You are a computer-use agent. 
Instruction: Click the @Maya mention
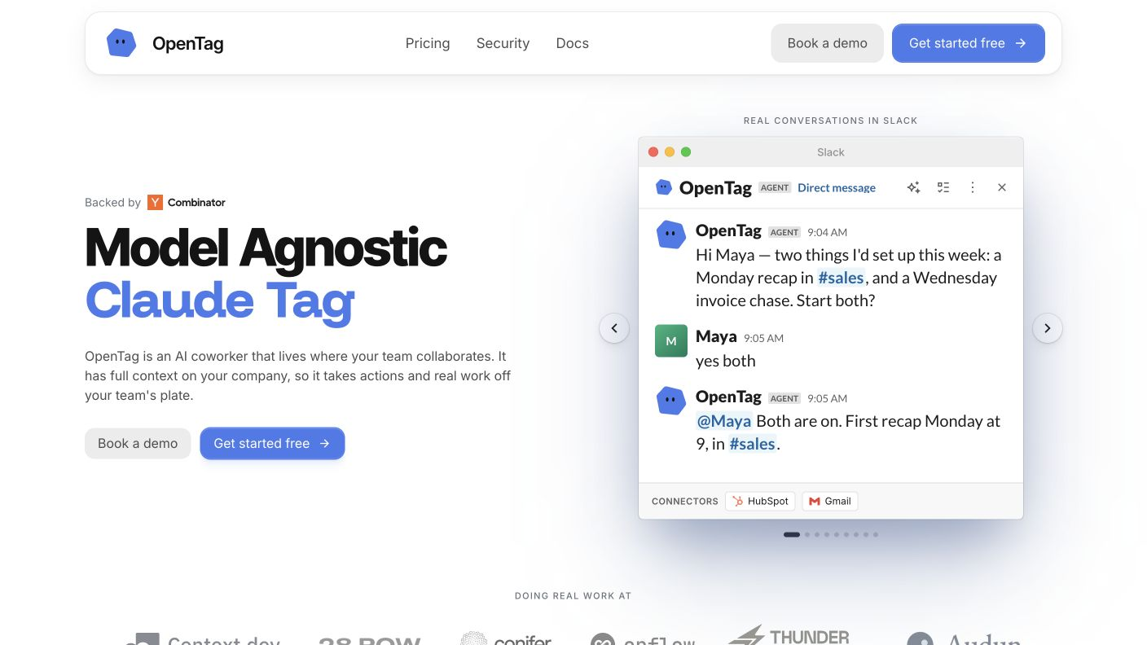tap(724, 421)
